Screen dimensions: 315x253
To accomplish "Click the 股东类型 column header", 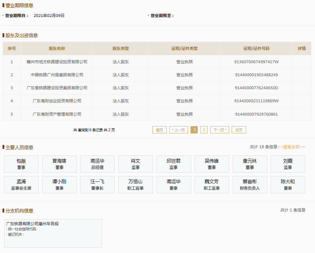I will click(121, 48).
